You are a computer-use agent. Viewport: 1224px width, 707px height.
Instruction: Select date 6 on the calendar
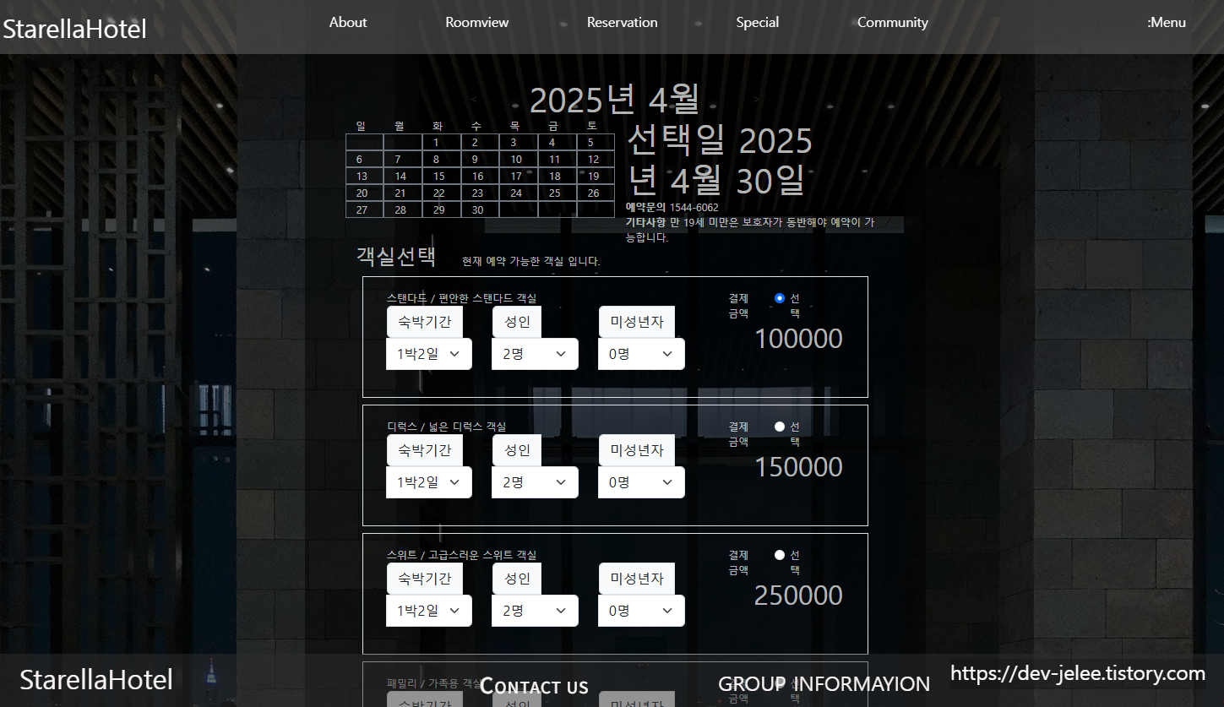point(365,160)
